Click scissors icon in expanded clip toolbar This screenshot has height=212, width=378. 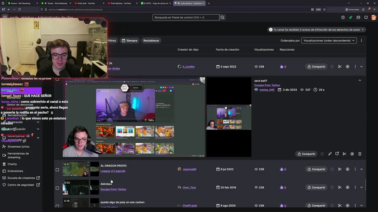pyautogui.click(x=344, y=154)
